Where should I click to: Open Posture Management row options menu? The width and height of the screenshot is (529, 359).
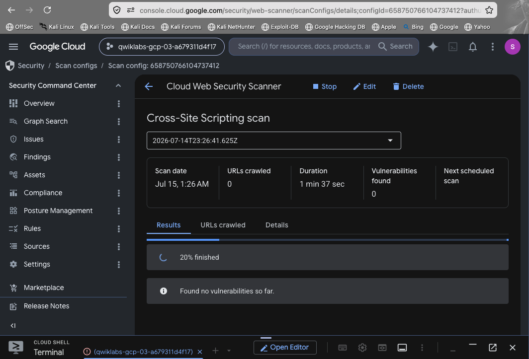119,211
